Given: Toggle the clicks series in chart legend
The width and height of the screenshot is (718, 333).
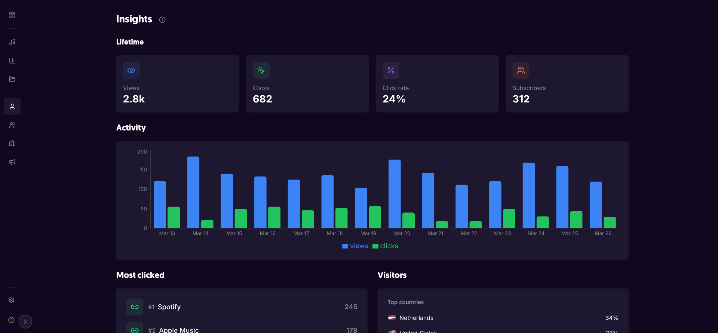Looking at the screenshot, I should click(x=385, y=246).
